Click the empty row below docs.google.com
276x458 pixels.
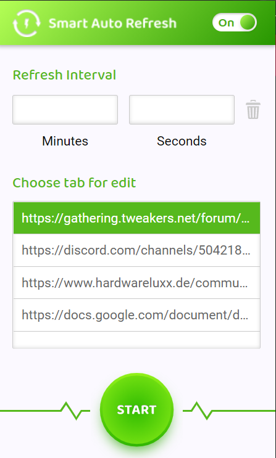[x=136, y=340]
